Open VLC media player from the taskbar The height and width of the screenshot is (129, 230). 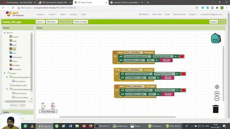(x=32, y=126)
